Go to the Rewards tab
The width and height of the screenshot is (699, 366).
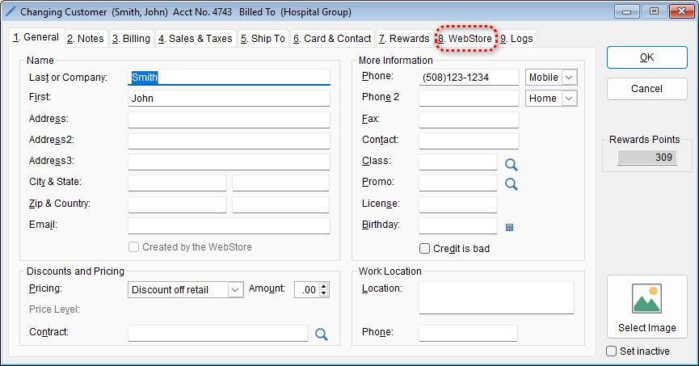coord(404,39)
